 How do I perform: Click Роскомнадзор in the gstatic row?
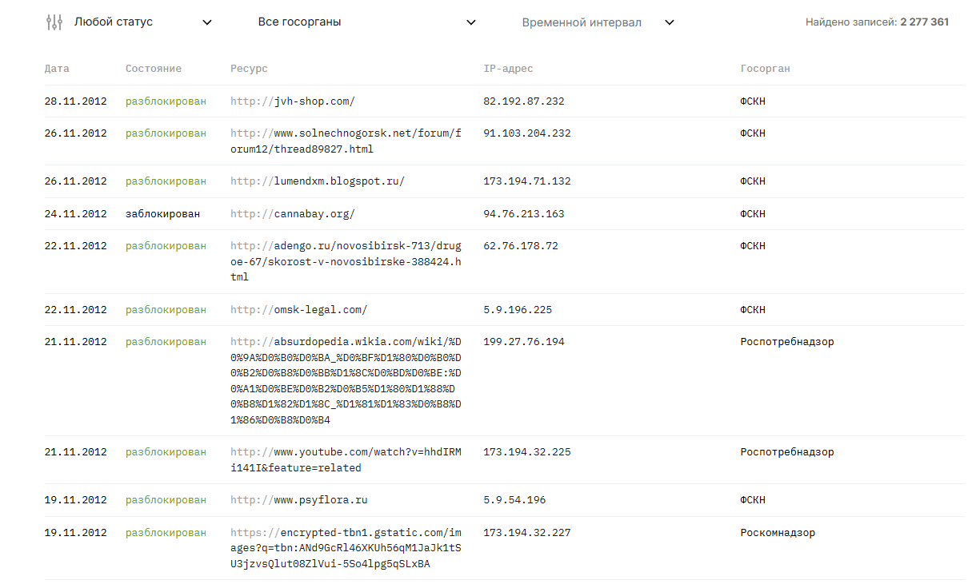click(x=778, y=533)
